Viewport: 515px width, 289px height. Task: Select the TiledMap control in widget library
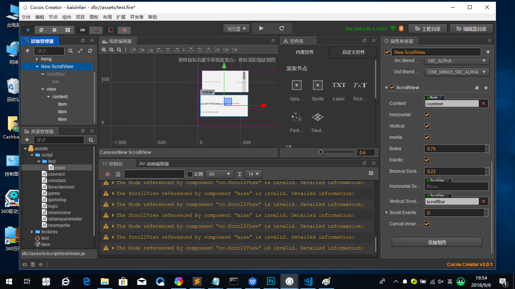[318, 122]
